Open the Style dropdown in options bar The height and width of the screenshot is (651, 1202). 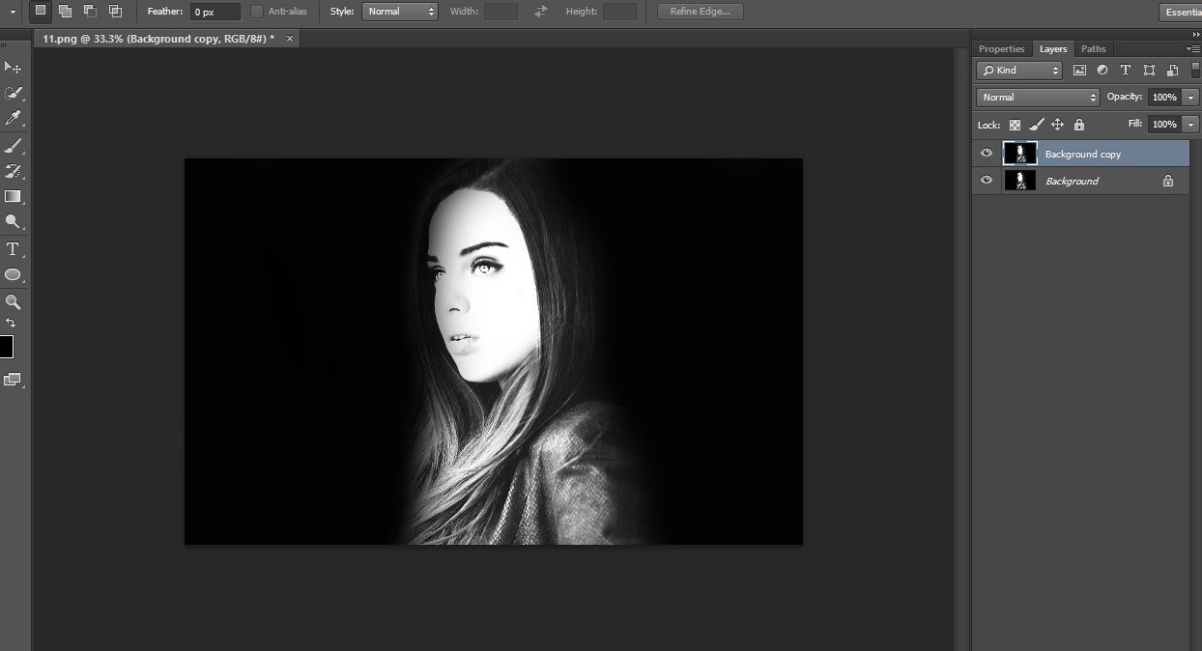coord(400,12)
